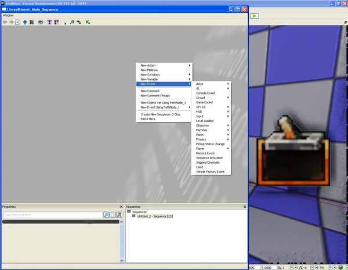Choose New Object Var Using PathNode_1
Screen dimensions: 348x270
[x=164, y=103]
